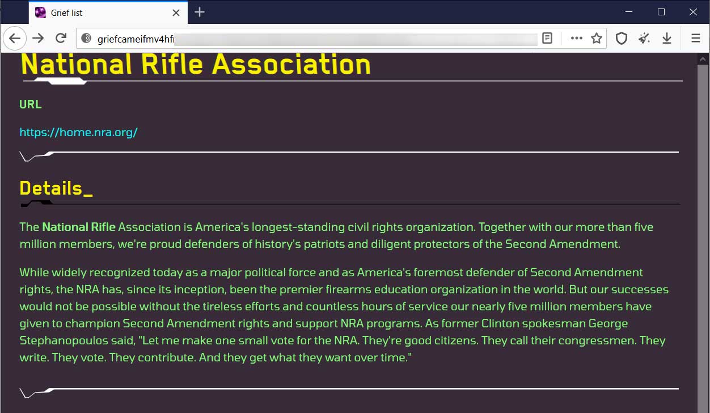The height and width of the screenshot is (413, 710).
Task: Close the browser window
Action: pyautogui.click(x=693, y=12)
